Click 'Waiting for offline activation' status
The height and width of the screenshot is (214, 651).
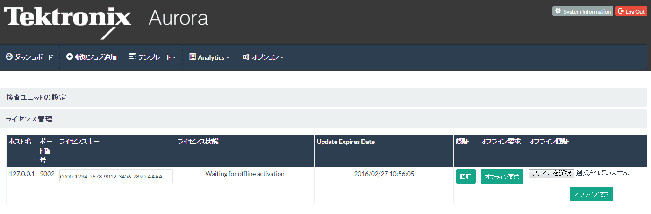(245, 174)
